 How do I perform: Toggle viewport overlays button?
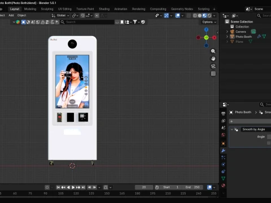click(177, 16)
